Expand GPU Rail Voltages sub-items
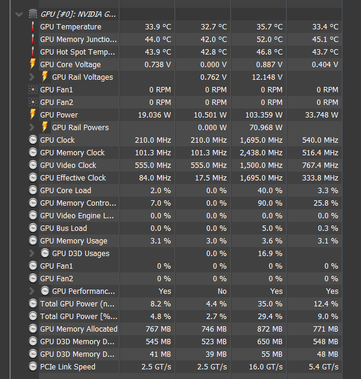 (32, 77)
